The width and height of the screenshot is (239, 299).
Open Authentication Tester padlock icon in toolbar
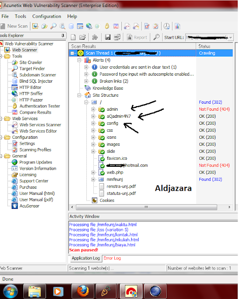click(x=107, y=26)
